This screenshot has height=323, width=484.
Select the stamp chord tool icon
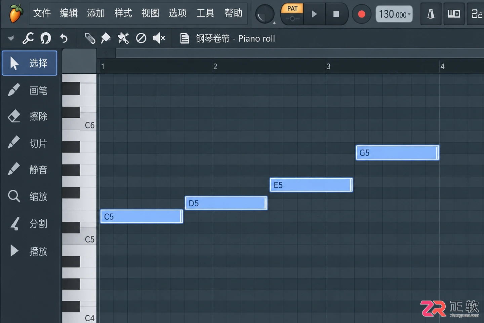pyautogui.click(x=90, y=38)
